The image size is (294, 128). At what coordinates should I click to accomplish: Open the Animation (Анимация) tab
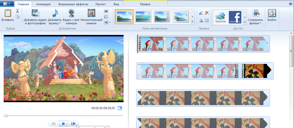[x=43, y=4]
